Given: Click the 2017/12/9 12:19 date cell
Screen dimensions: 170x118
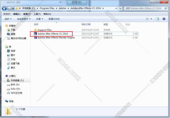Looking at the screenshot, I should pos(90,30).
